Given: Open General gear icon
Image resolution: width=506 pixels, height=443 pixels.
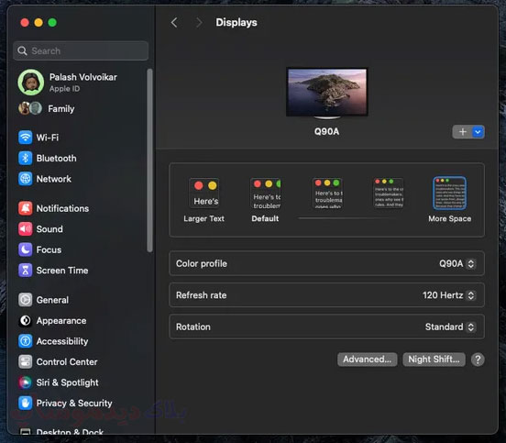Looking at the screenshot, I should tap(25, 300).
